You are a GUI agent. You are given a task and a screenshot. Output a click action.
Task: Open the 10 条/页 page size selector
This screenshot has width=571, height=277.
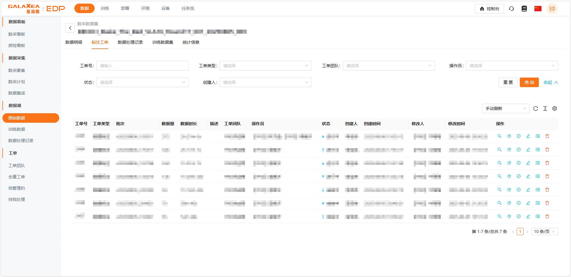click(x=545, y=232)
